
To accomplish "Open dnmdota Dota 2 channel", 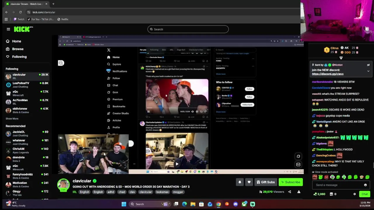I will tap(27, 159).
